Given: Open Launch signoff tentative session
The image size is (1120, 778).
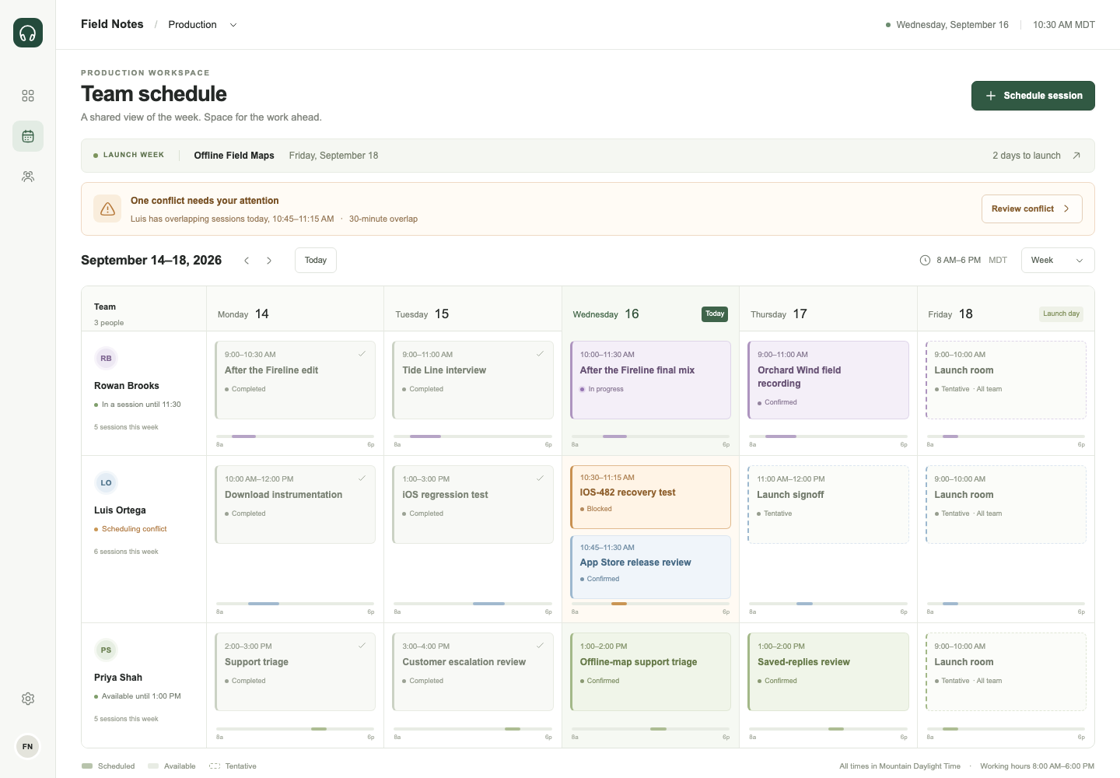Looking at the screenshot, I should coord(828,505).
